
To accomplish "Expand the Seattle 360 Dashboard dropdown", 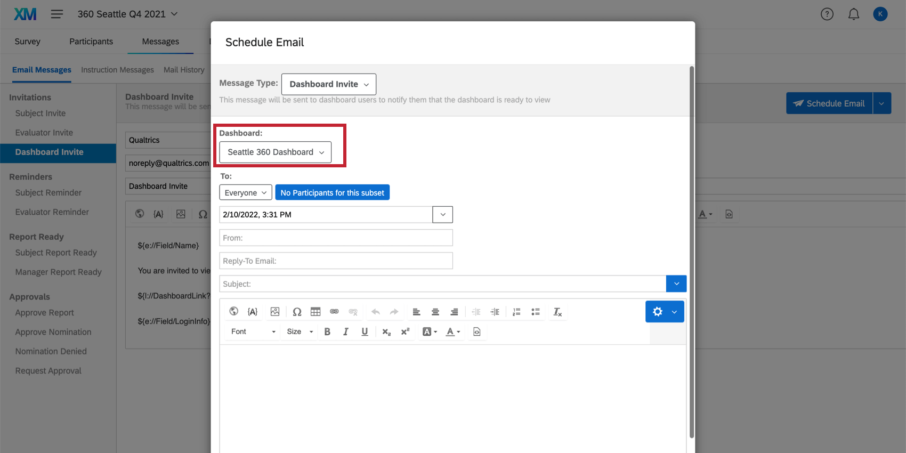I will [x=275, y=152].
